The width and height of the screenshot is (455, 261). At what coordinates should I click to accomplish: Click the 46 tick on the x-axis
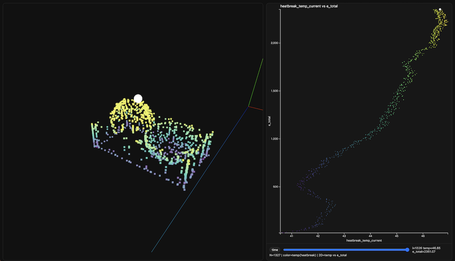click(x=423, y=236)
